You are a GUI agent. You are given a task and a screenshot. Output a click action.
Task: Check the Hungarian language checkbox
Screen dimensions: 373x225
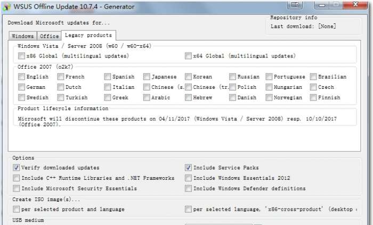click(x=269, y=87)
